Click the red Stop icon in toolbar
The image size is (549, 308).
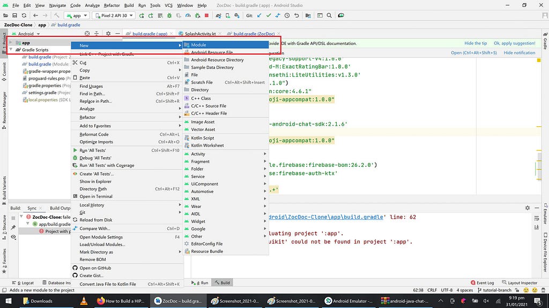coord(206,16)
